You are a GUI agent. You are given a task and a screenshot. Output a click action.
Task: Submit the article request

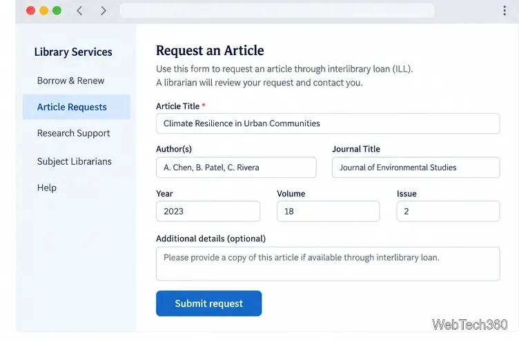[x=209, y=303]
